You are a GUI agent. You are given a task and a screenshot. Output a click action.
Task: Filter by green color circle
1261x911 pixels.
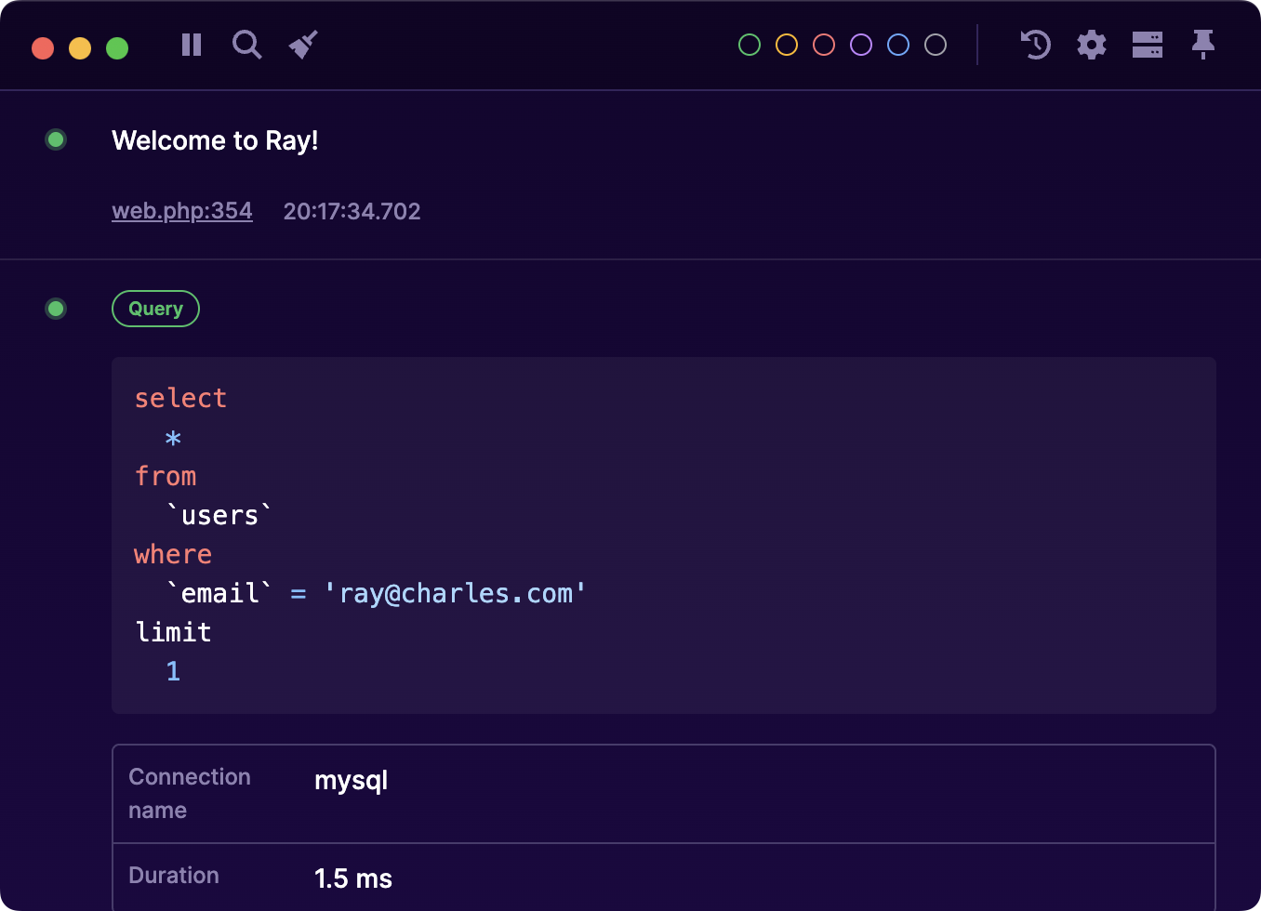pos(750,45)
